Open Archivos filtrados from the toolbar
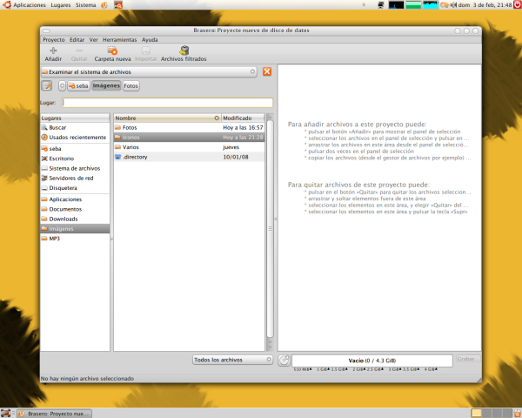 click(184, 54)
